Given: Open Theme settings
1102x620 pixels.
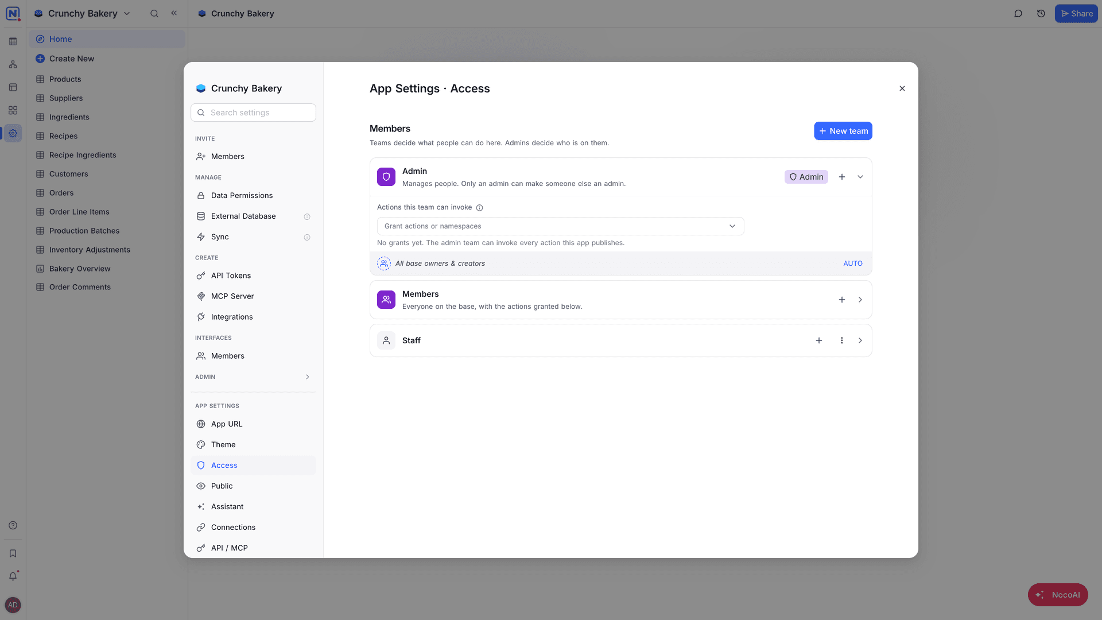Looking at the screenshot, I should (x=253, y=444).
